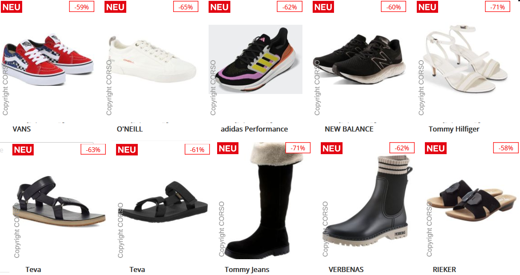The image size is (520, 275).
Task: Click the NEU badge on adidas shoe
Action: [219, 7]
